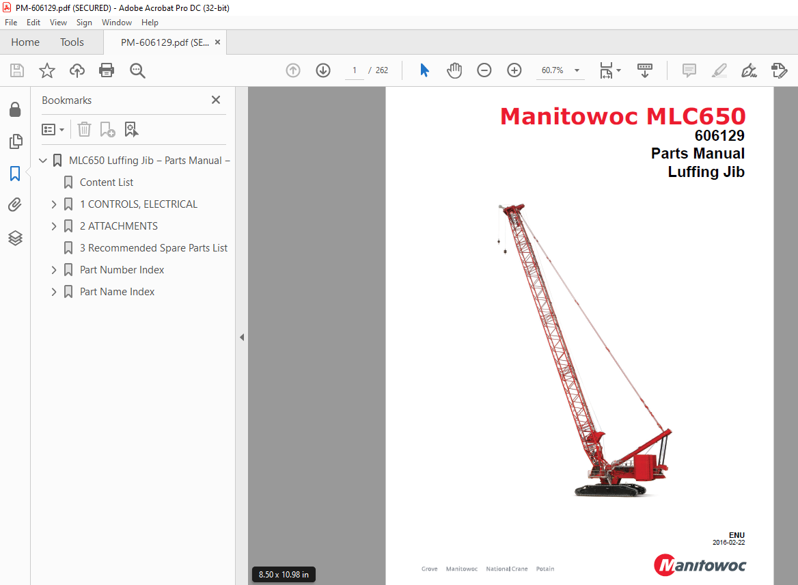This screenshot has width=798, height=585.
Task: Open fit options dropdown arrow
Action: [x=619, y=70]
